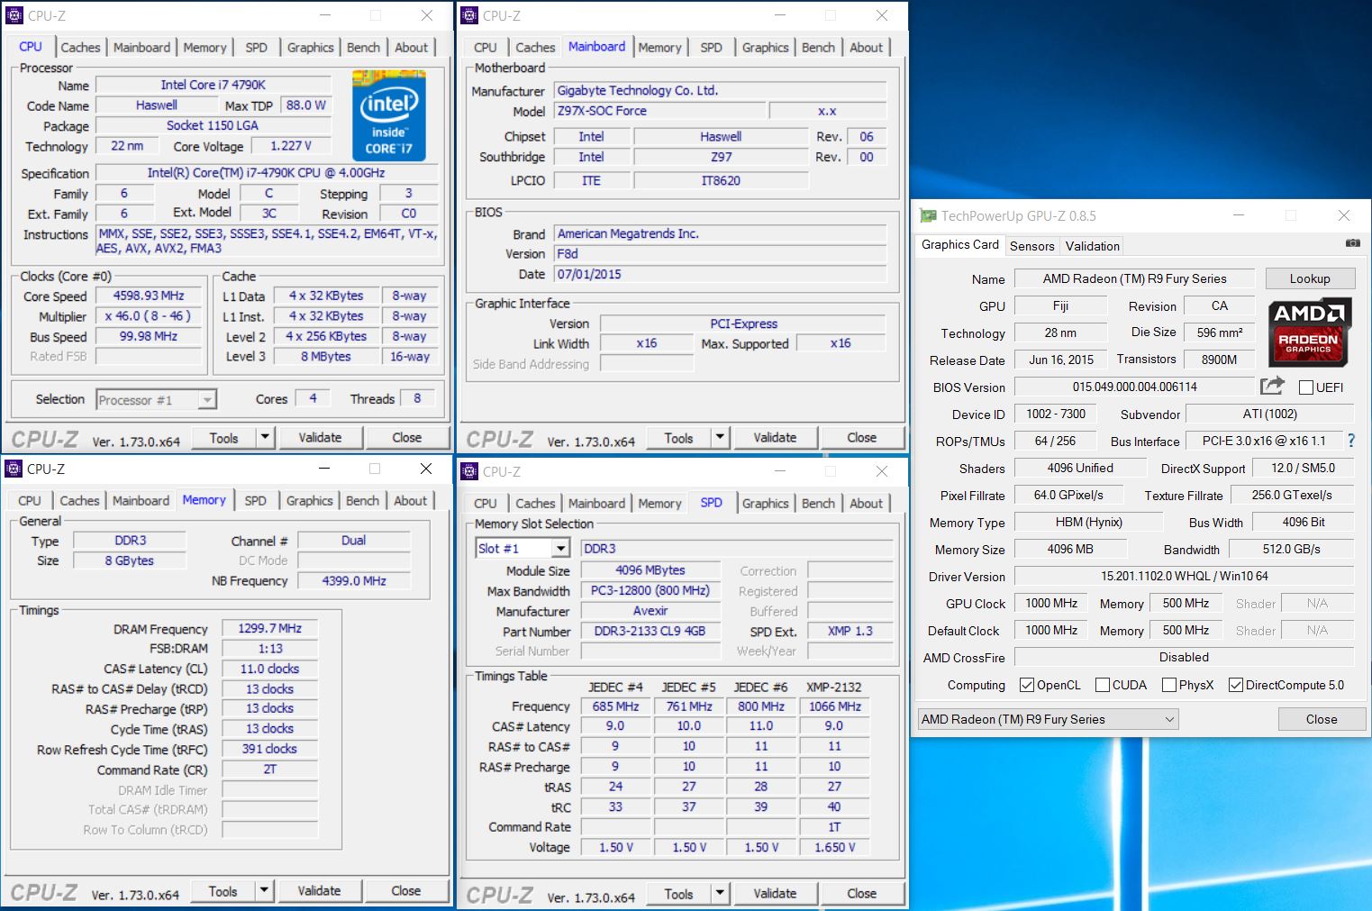This screenshot has width=1372, height=911.
Task: Click the BIOS Date field 07/01/2015
Action: click(720, 274)
